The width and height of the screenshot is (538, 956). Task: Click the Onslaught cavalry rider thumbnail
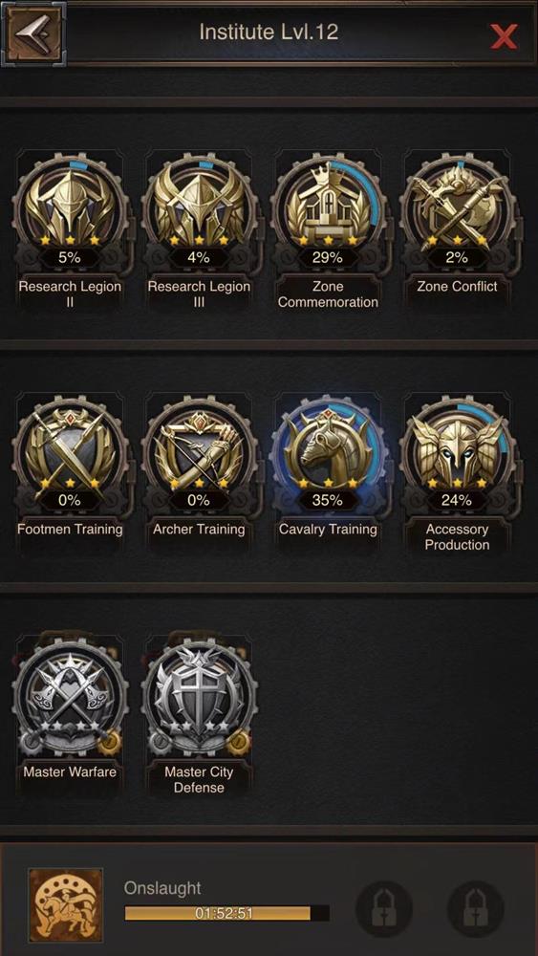[x=66, y=904]
